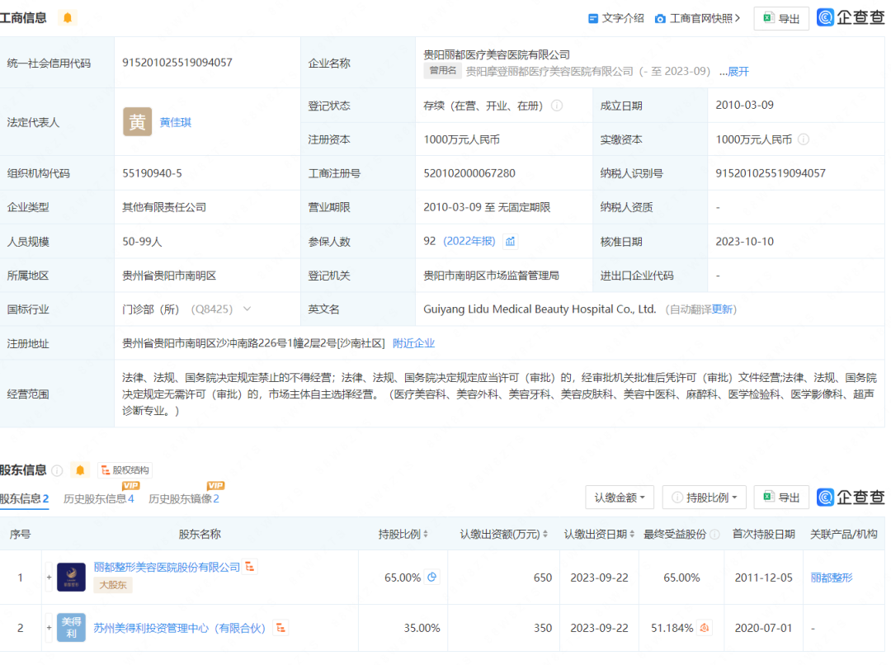Switch to 历史股东镜像 2 tab
This screenshot has width=891, height=665.
point(183,498)
